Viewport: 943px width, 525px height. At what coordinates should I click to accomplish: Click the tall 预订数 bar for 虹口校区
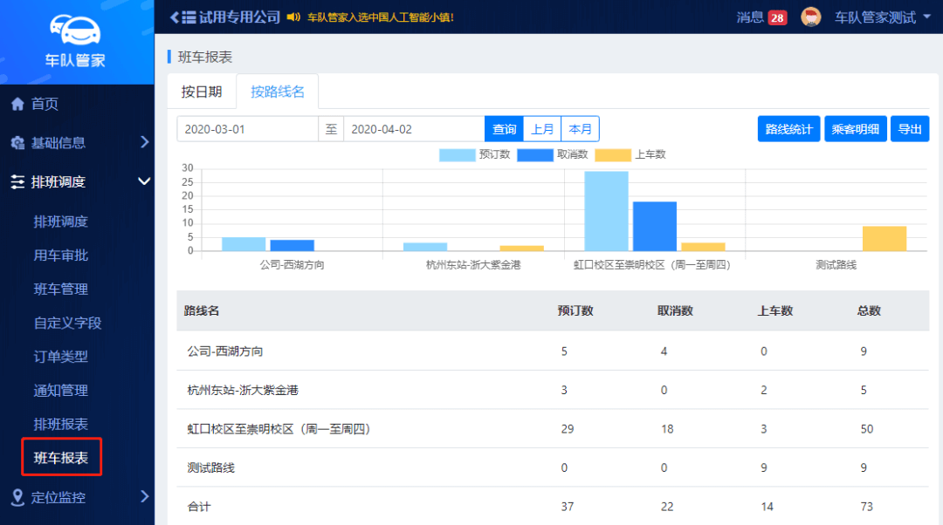tap(606, 211)
